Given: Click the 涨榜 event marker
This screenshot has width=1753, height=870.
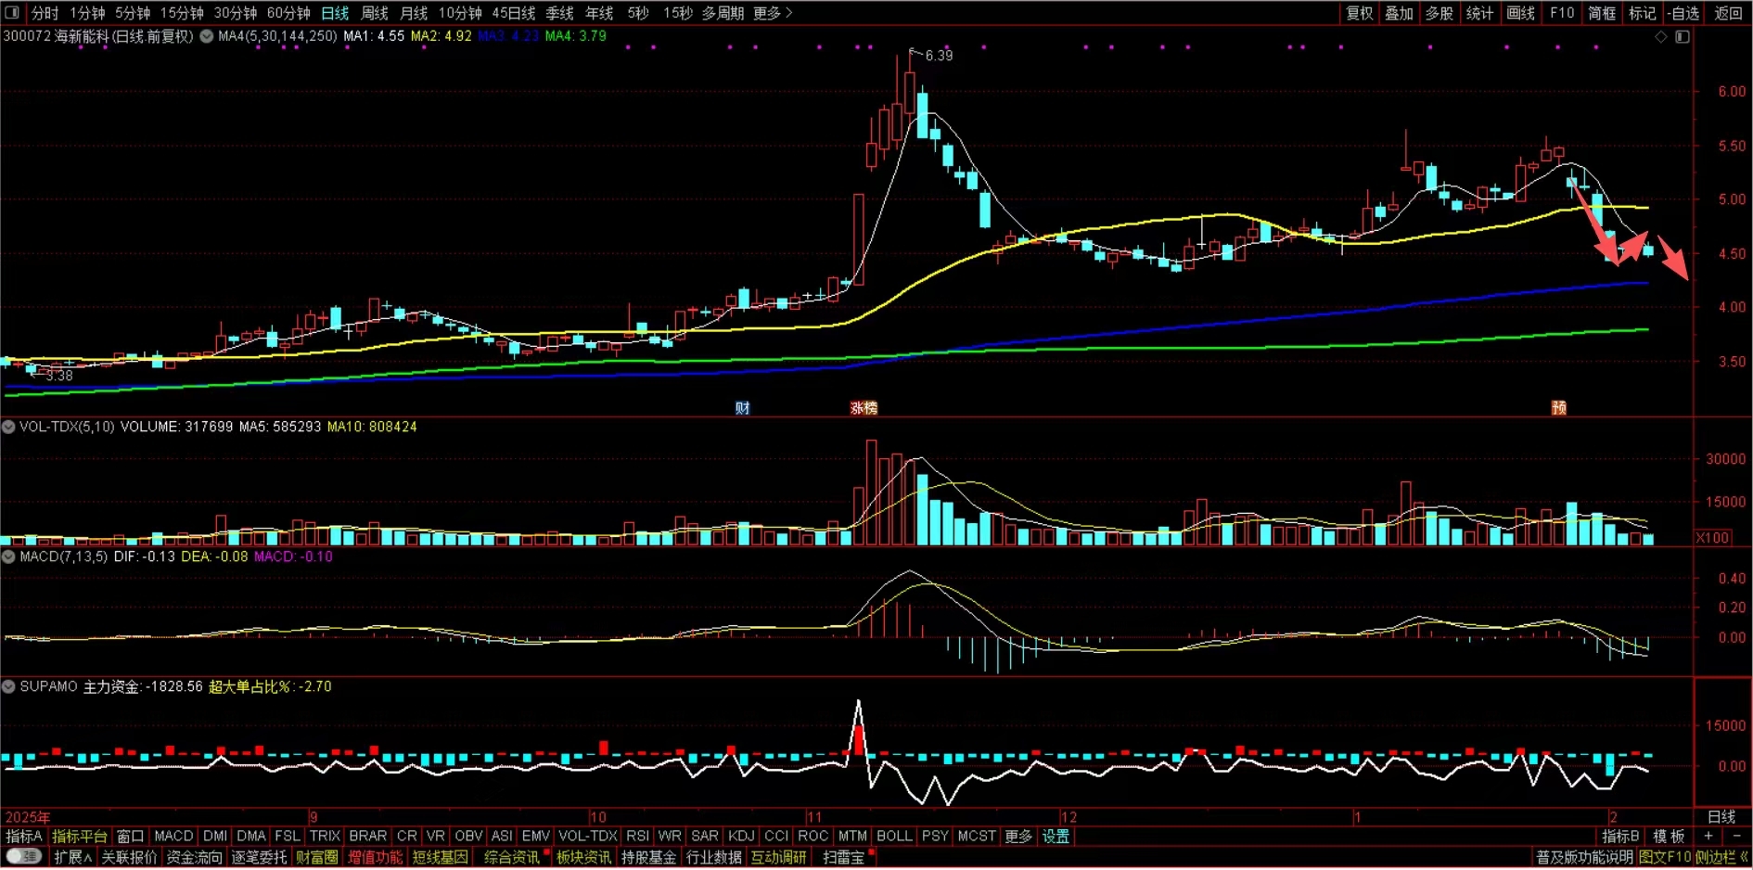Looking at the screenshot, I should click(x=864, y=408).
